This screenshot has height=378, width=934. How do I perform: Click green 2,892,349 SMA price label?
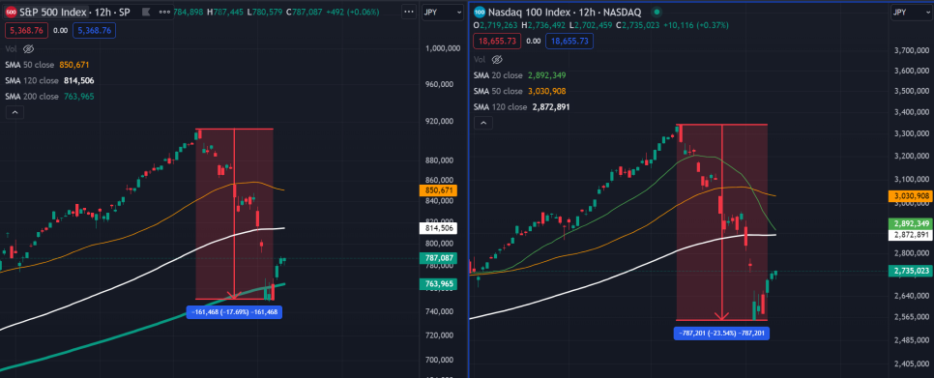tap(910, 224)
